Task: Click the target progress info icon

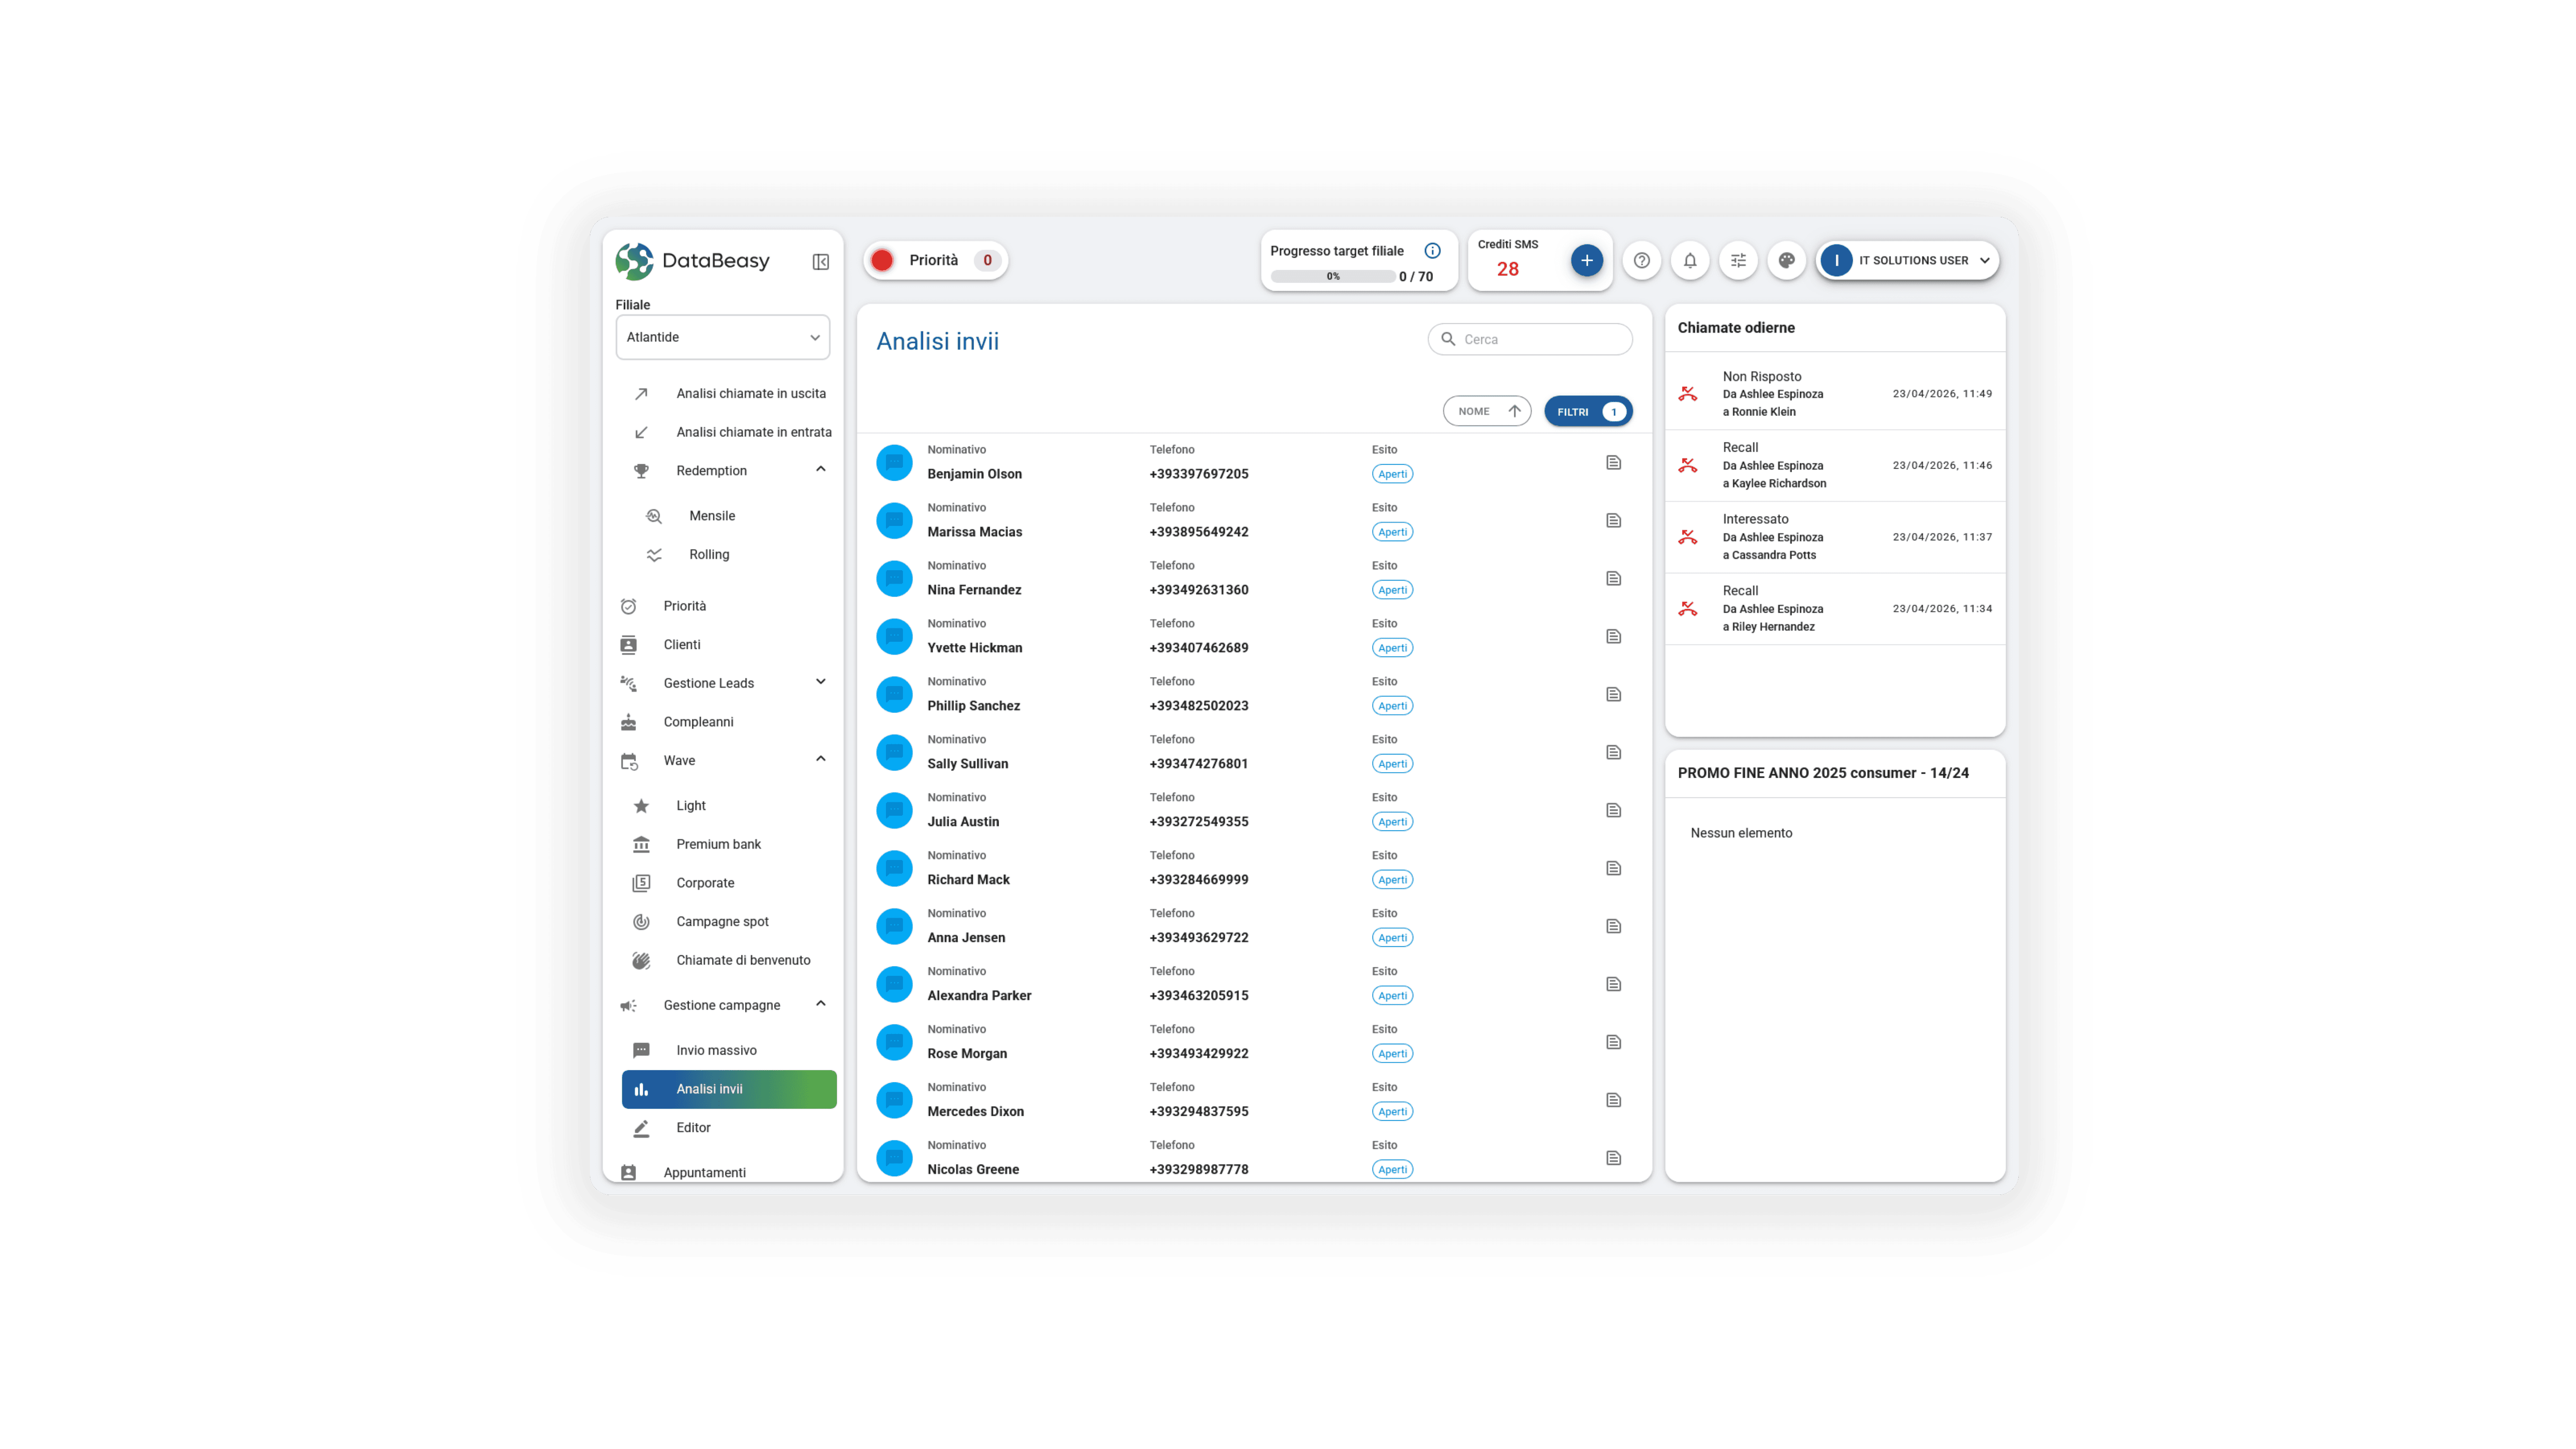Action: click(x=1432, y=251)
